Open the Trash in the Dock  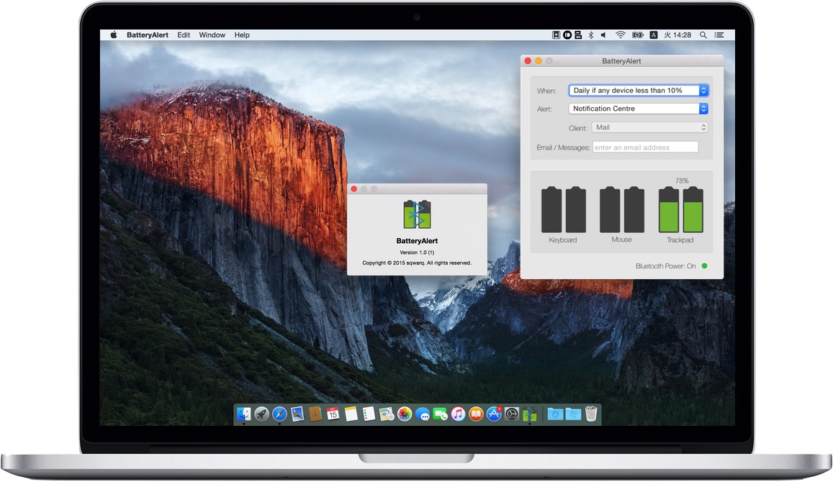(591, 414)
